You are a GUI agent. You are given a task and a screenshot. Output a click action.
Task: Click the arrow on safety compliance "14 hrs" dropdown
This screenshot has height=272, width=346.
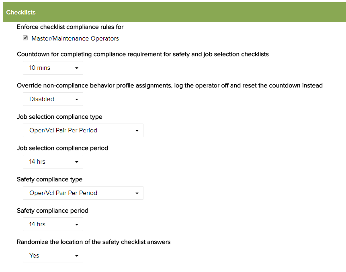tap(77, 224)
